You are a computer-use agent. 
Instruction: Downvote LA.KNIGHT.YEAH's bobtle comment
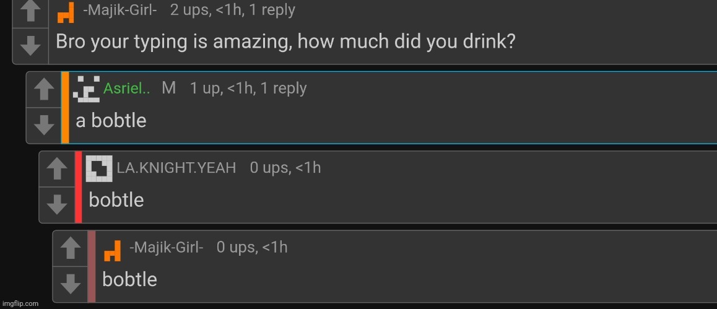[57, 204]
